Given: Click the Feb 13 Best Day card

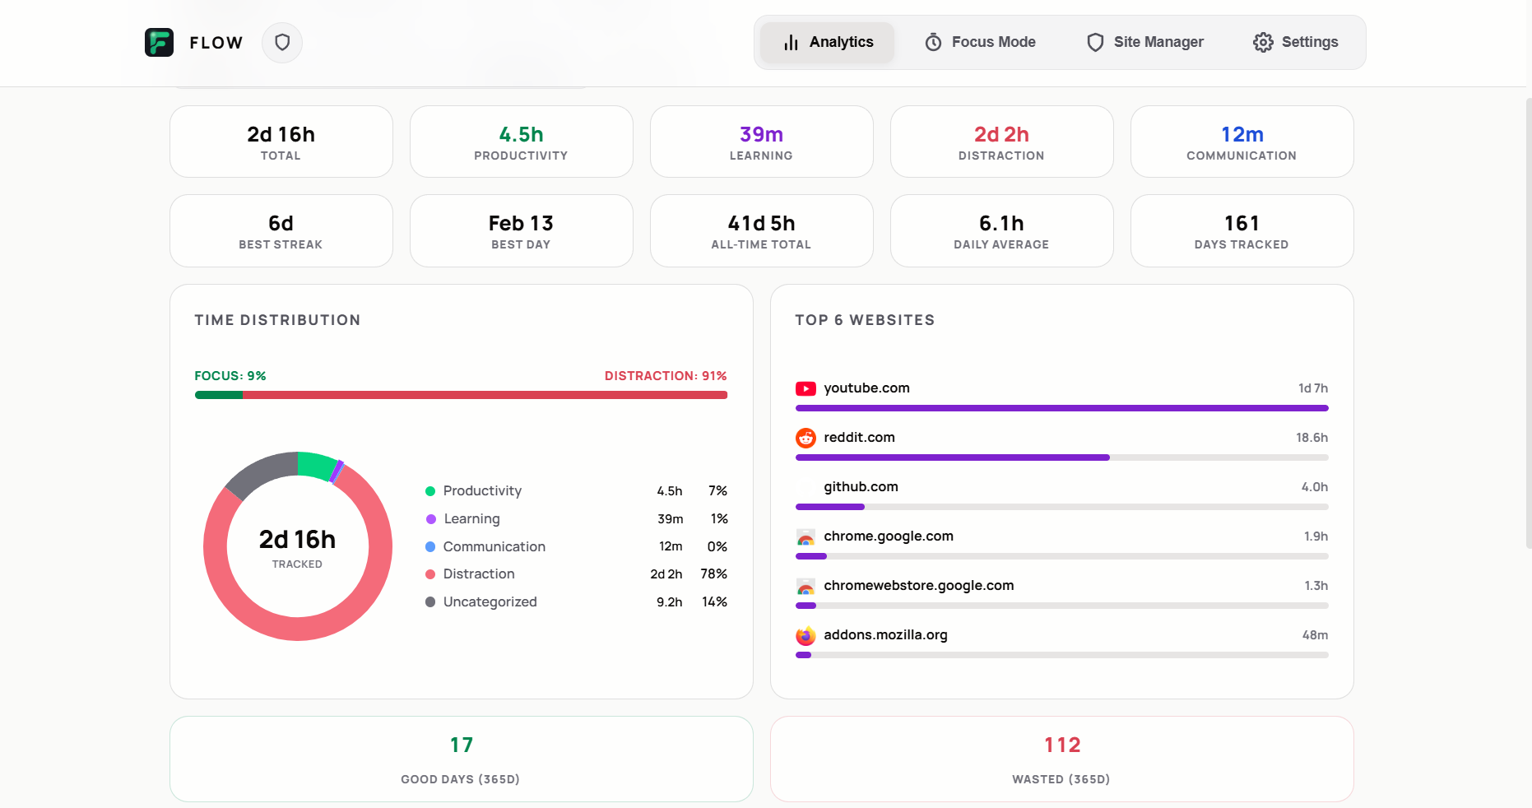Looking at the screenshot, I should click(x=522, y=230).
